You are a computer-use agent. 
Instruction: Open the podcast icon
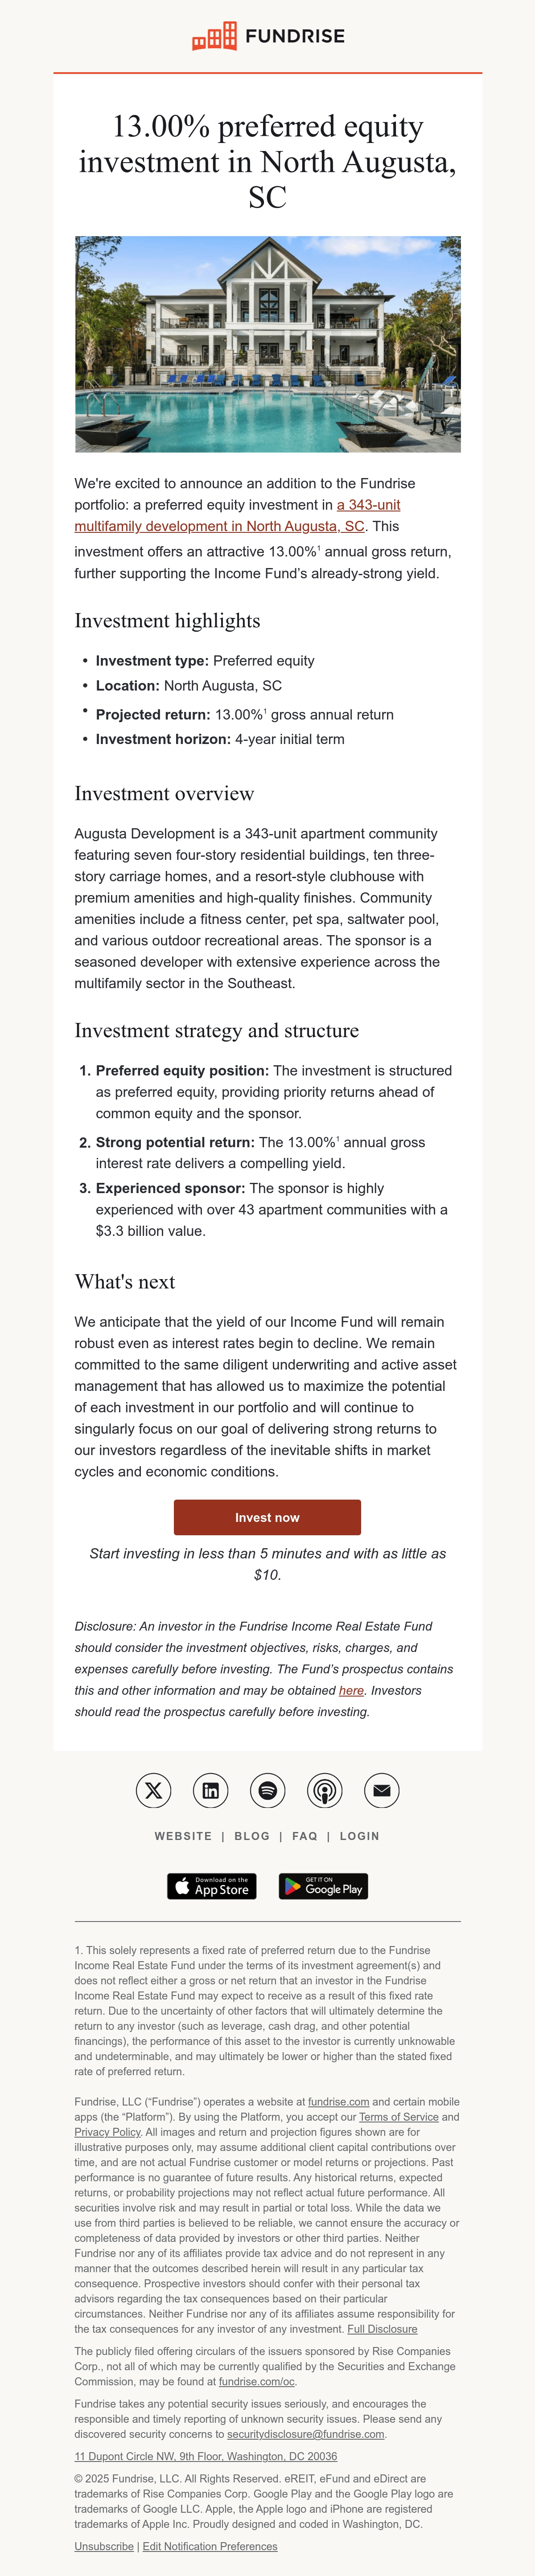point(324,1790)
